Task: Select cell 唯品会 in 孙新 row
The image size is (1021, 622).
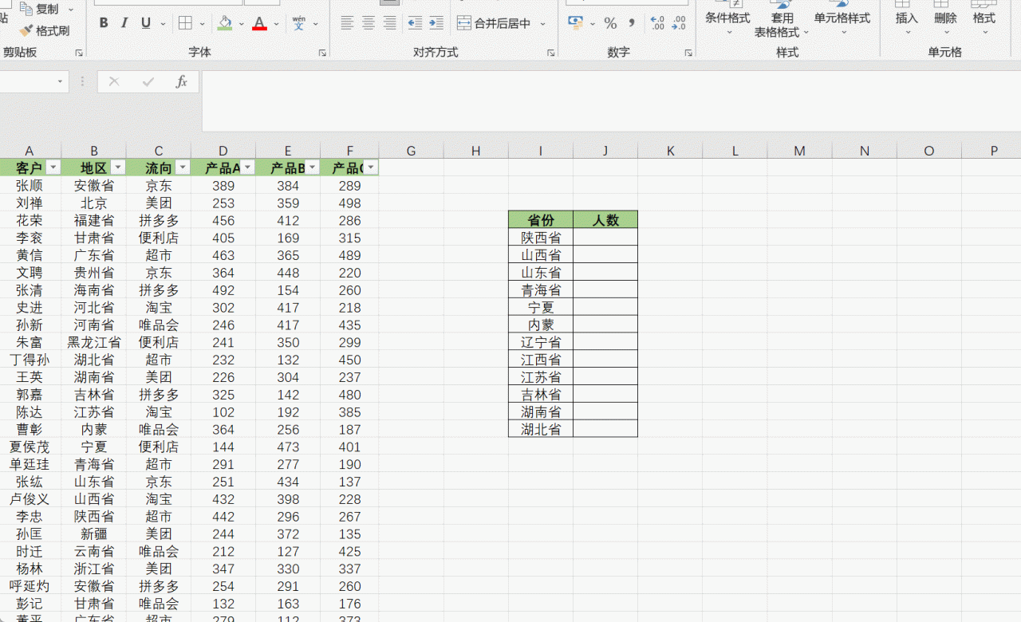Action: tap(159, 325)
